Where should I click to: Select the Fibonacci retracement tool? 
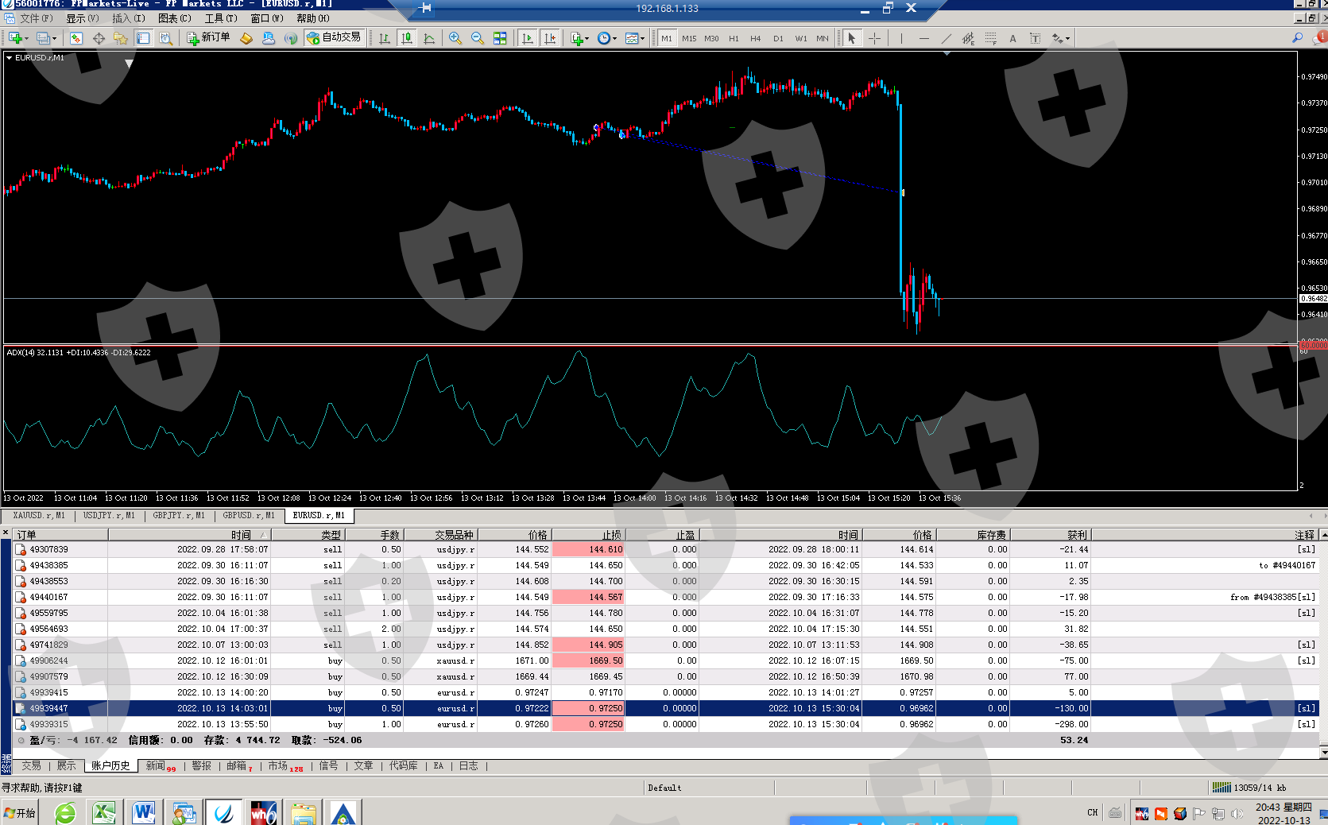point(990,38)
